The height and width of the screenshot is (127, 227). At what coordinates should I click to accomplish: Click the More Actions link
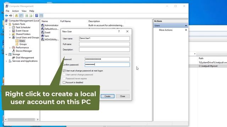(x=166, y=30)
